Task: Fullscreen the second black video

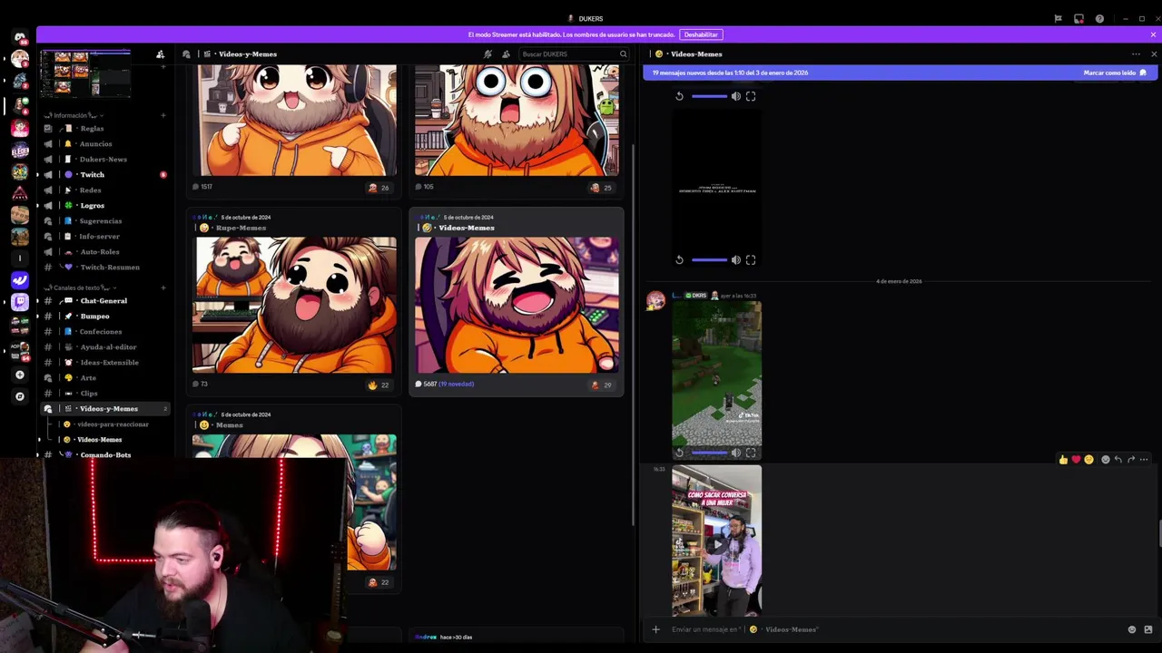Action: [x=751, y=260]
